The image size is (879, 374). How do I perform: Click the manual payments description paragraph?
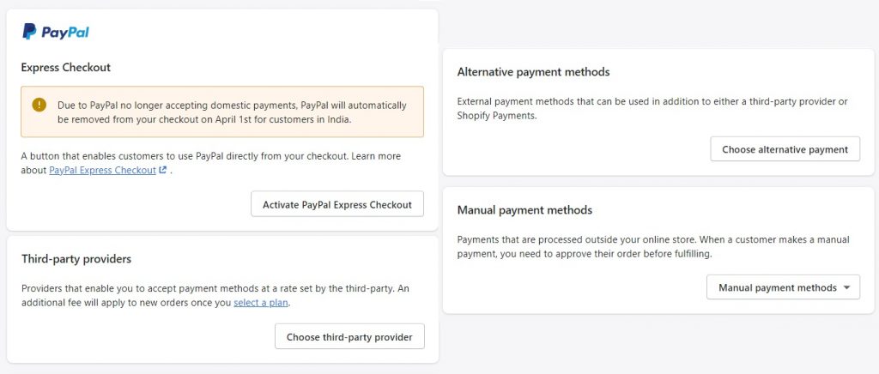click(652, 247)
